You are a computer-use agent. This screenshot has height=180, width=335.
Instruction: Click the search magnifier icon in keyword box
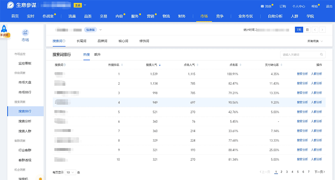click(321, 55)
